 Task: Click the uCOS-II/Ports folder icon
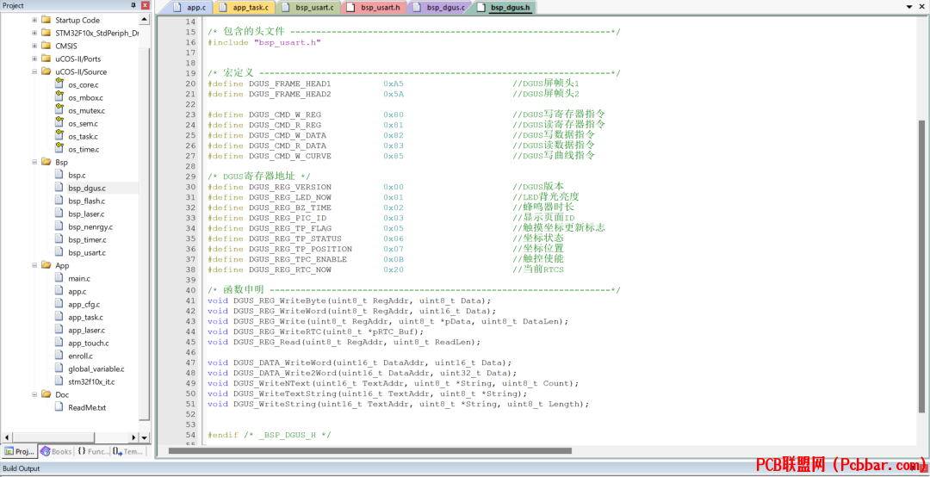pyautogui.click(x=46, y=59)
